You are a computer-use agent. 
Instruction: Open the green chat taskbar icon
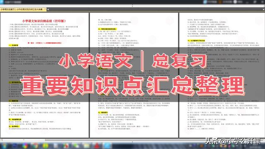point(76,146)
